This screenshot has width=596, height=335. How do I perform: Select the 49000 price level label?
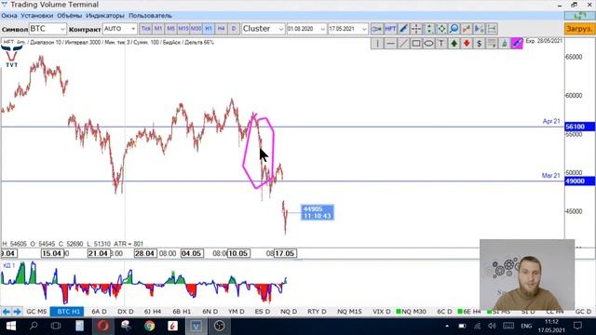[579, 181]
